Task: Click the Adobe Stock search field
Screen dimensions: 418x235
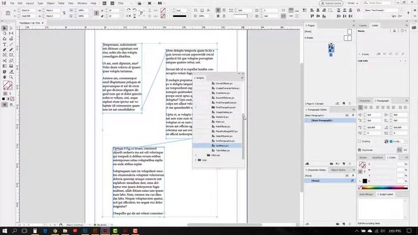Action: (378, 3)
